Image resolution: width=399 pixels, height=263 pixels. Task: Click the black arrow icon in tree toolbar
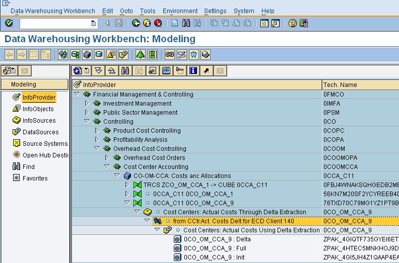pyautogui.click(x=207, y=70)
